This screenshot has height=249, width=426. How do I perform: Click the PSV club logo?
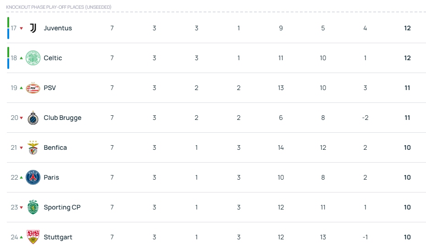[x=33, y=88]
